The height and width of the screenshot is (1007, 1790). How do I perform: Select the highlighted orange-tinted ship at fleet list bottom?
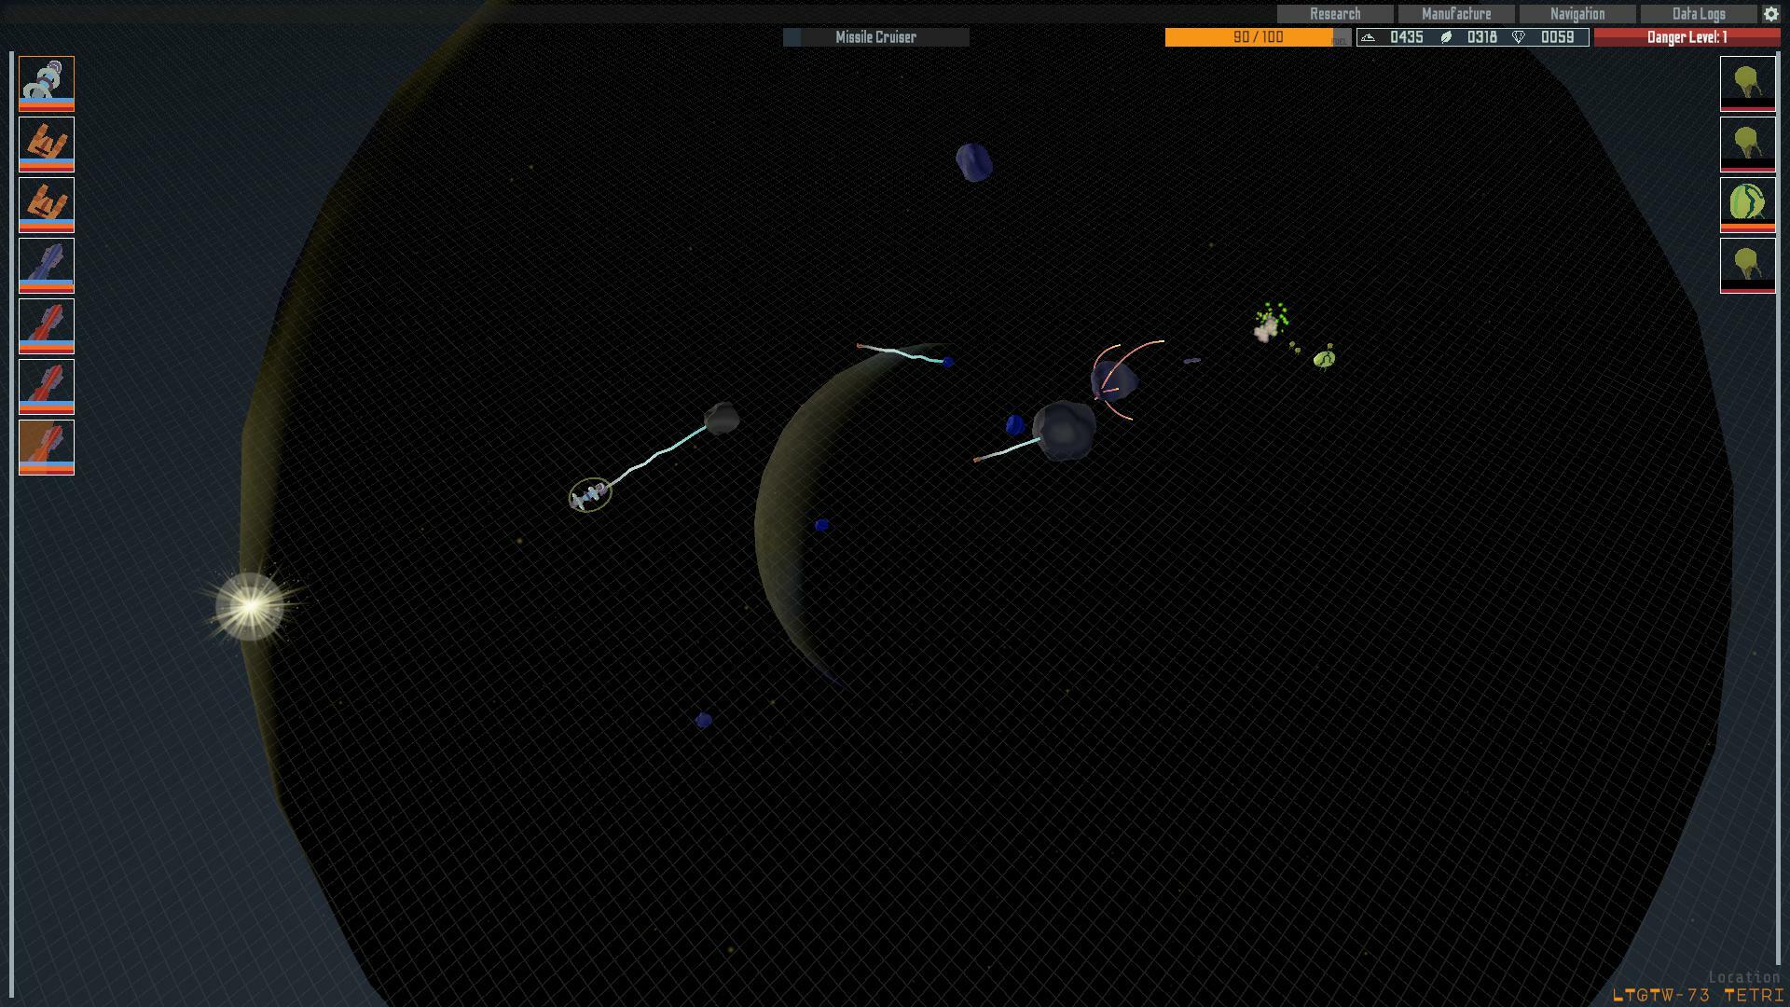coord(46,447)
